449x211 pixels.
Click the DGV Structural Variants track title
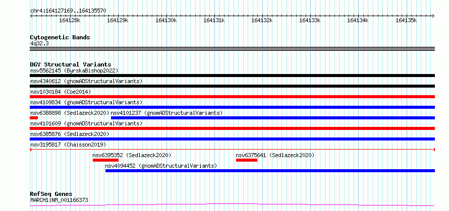click(x=71, y=64)
